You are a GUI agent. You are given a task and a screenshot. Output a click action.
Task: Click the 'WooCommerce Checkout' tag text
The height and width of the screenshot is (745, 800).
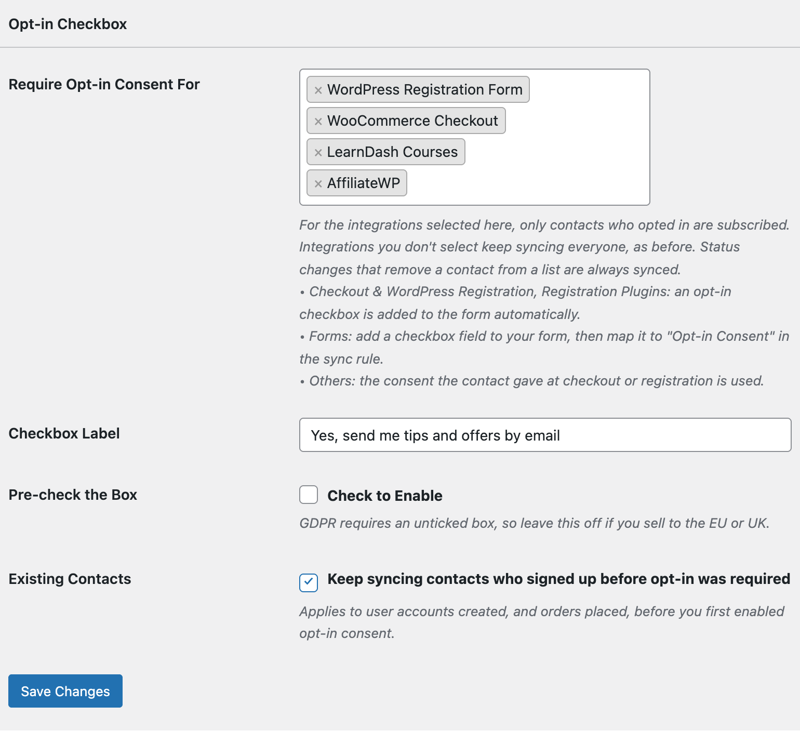(412, 121)
